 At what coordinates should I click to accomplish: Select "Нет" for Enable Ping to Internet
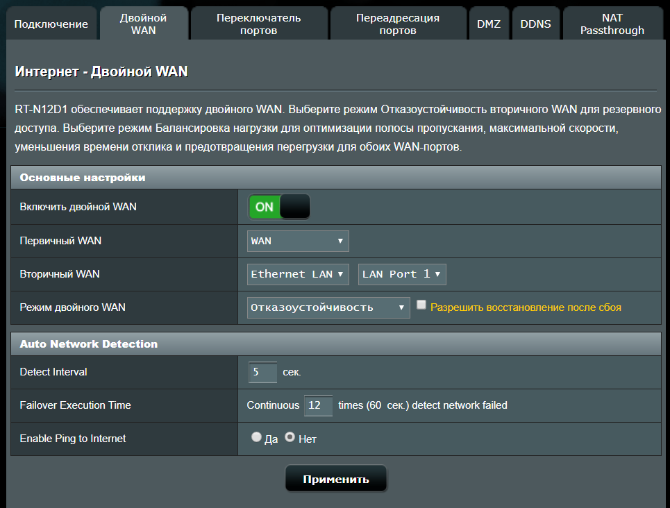pyautogui.click(x=290, y=437)
